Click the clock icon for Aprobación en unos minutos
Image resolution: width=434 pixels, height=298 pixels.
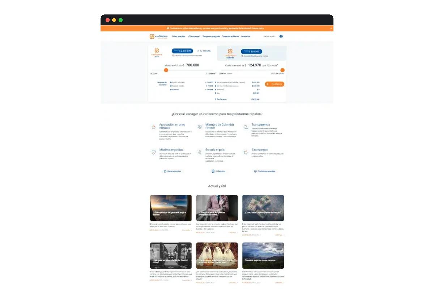pos(153,127)
